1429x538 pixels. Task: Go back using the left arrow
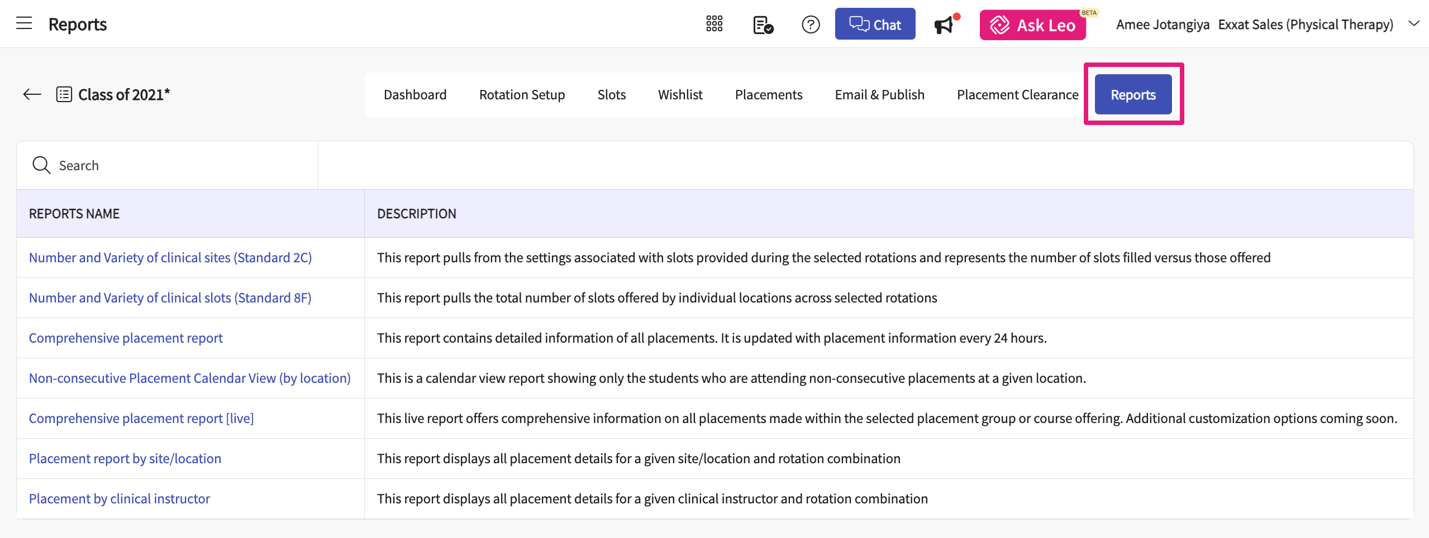(32, 94)
